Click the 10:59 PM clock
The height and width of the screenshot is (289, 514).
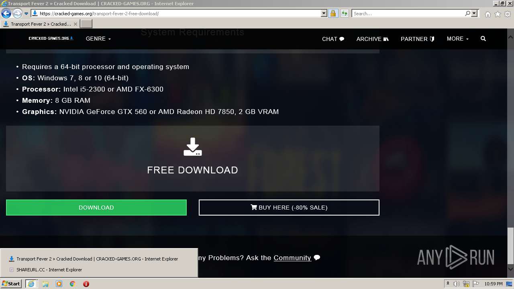494,284
